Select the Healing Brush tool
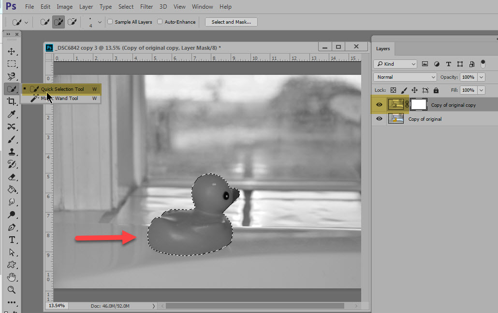 [12, 127]
